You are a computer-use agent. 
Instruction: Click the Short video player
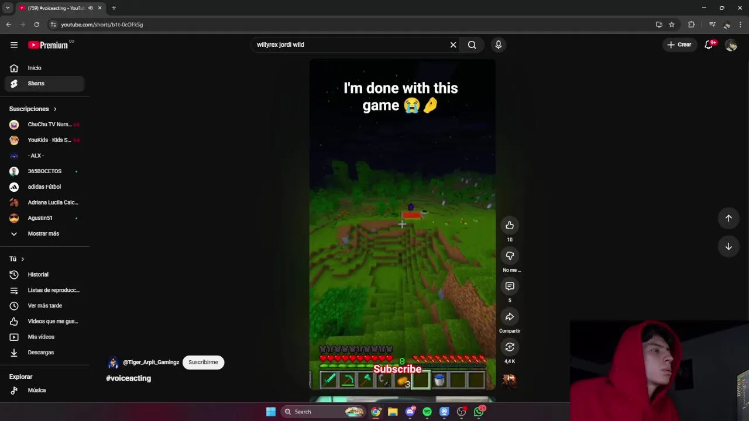[403, 225]
